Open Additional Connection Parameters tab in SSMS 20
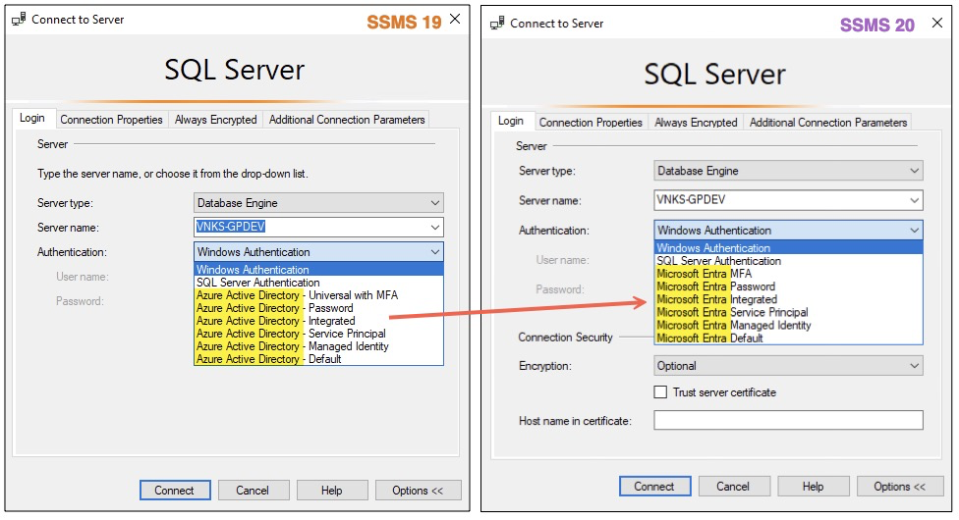This screenshot has width=959, height=520. [828, 123]
